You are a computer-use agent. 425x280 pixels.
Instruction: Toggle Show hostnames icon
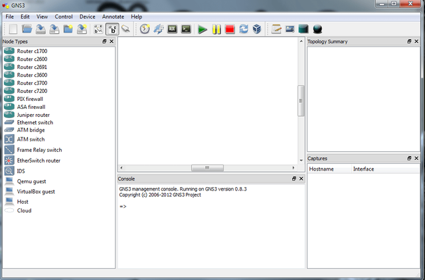pos(112,29)
